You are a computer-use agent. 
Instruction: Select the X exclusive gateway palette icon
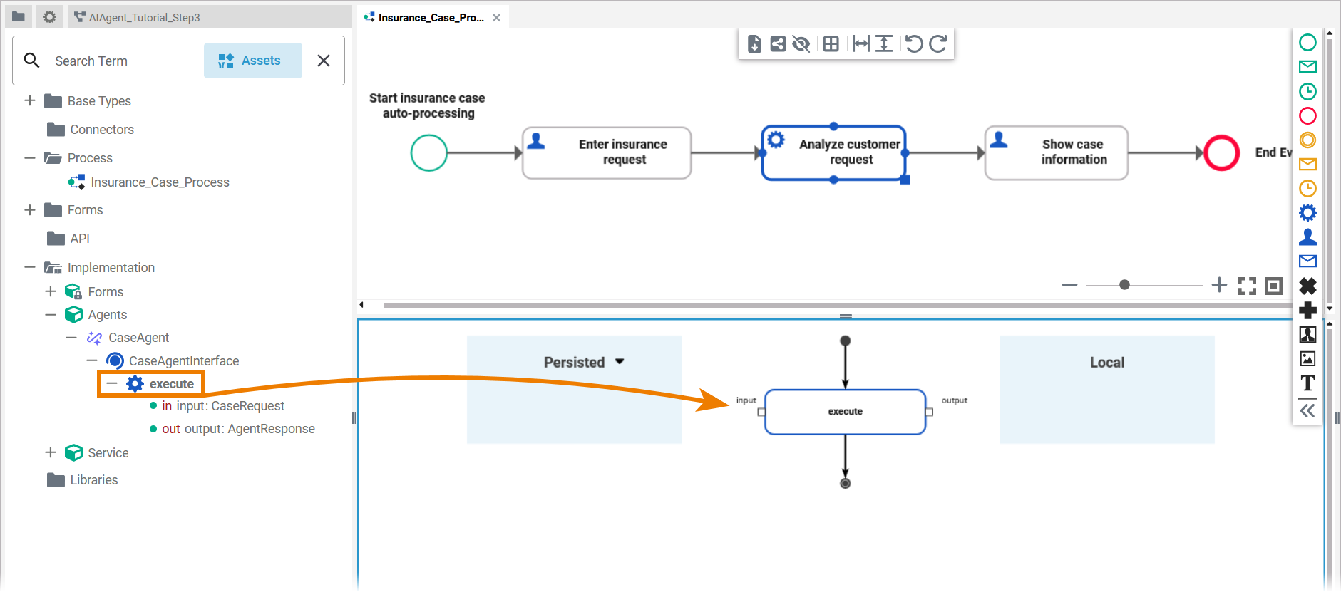[x=1307, y=286]
